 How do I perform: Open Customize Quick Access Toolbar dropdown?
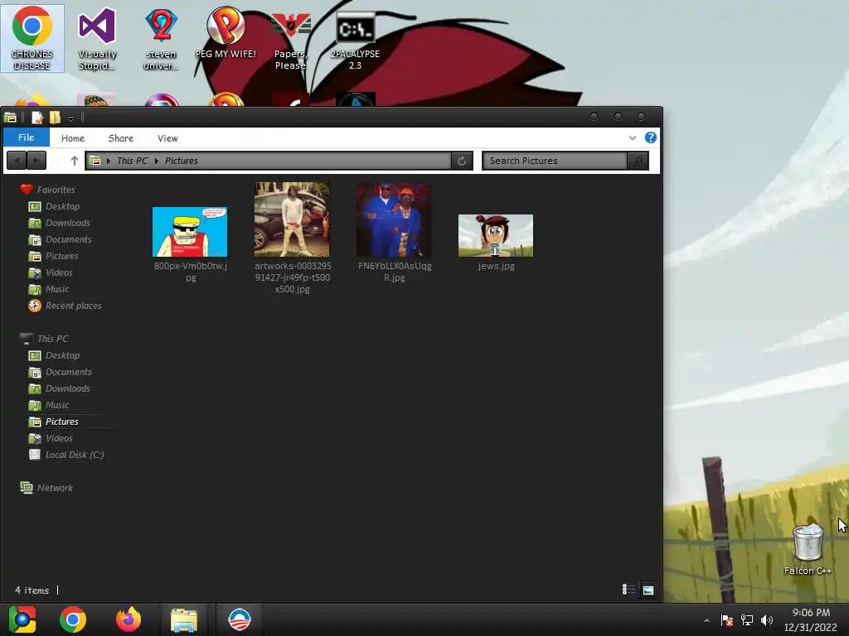tap(71, 118)
